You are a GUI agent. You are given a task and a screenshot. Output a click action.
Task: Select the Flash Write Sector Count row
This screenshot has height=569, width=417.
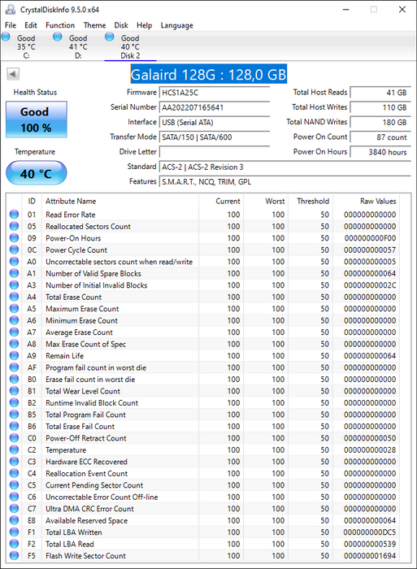point(203,555)
